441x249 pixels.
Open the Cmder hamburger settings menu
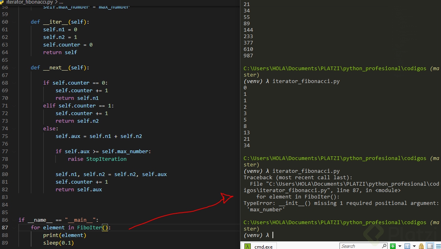point(438,246)
